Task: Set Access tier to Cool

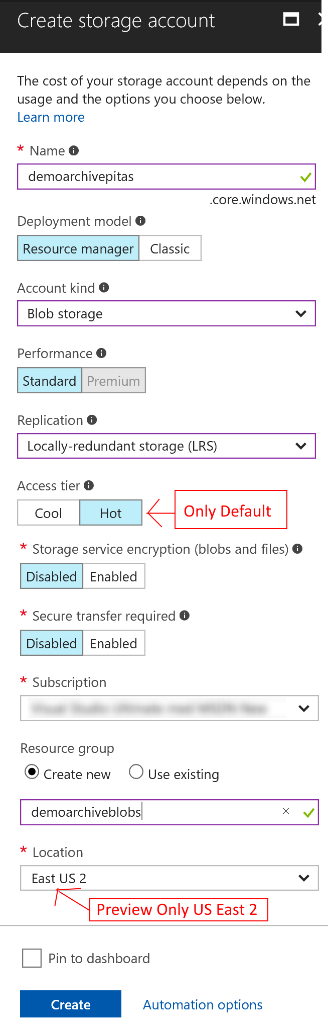Action: pyautogui.click(x=49, y=513)
